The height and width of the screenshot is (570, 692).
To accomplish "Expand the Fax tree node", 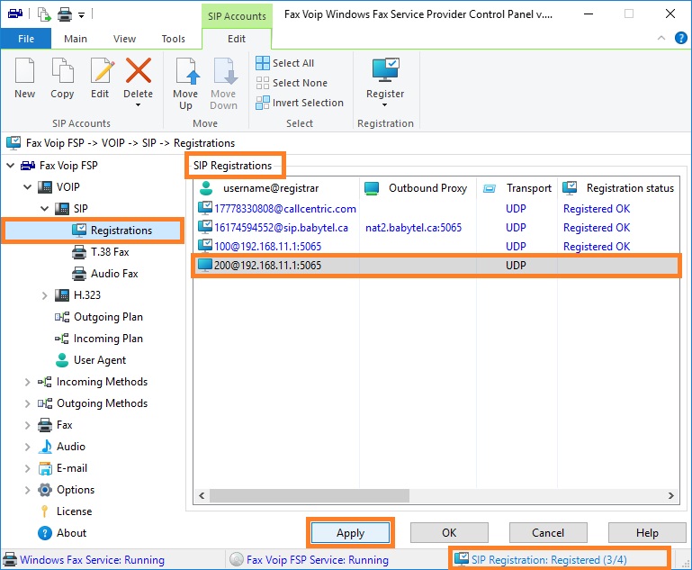I will 27,425.
